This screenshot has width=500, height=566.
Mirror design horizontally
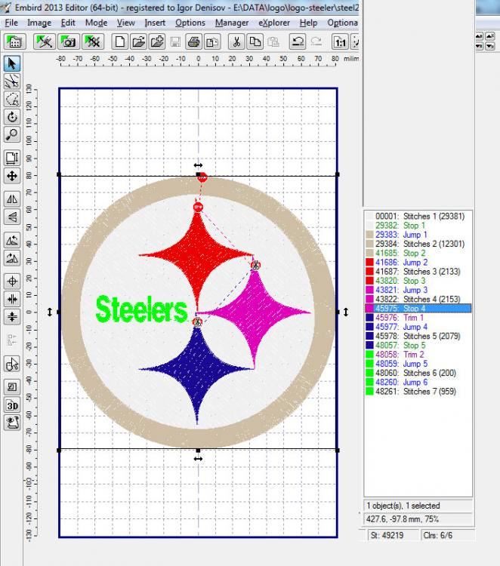pos(12,199)
